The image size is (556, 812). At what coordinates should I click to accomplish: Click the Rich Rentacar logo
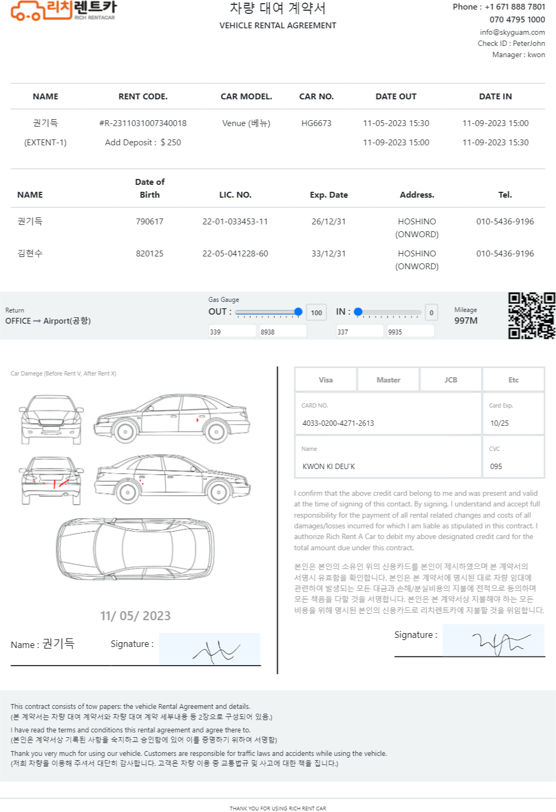tap(64, 11)
